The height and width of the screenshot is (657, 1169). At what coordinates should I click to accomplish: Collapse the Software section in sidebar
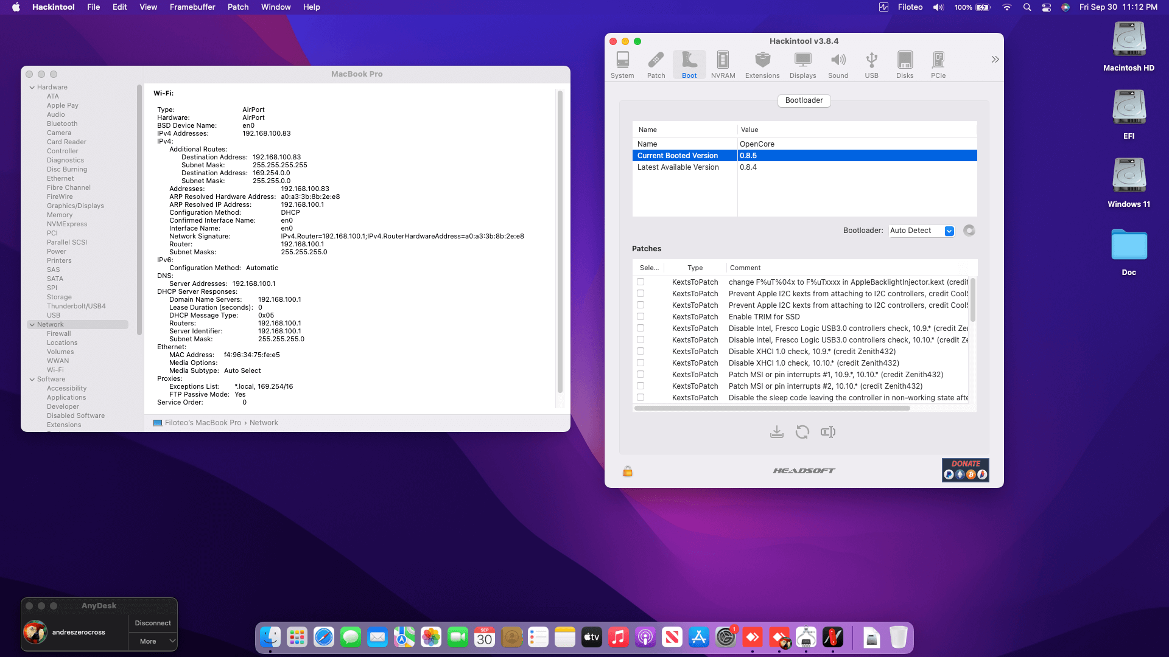click(32, 380)
